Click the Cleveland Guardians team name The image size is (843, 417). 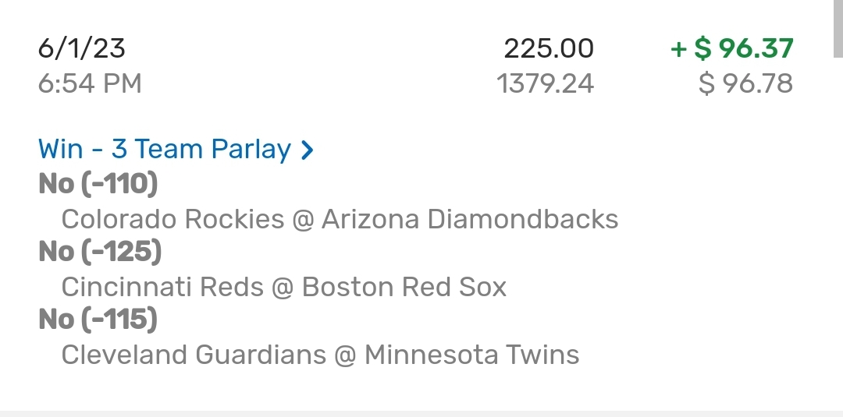tap(194, 355)
